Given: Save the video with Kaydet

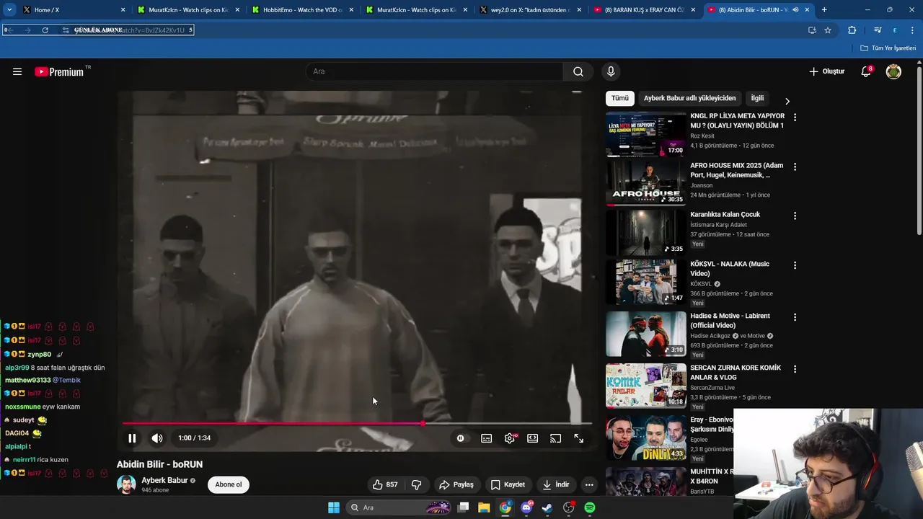Looking at the screenshot, I should click(508, 484).
